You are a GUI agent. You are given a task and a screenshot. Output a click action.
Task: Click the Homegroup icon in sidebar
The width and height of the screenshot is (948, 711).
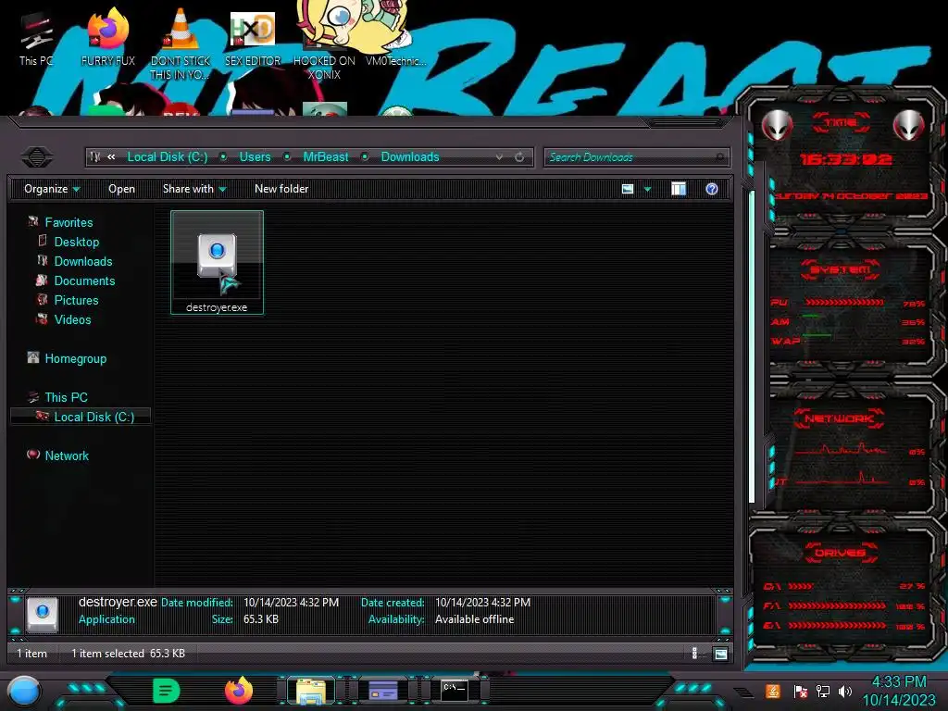(33, 358)
